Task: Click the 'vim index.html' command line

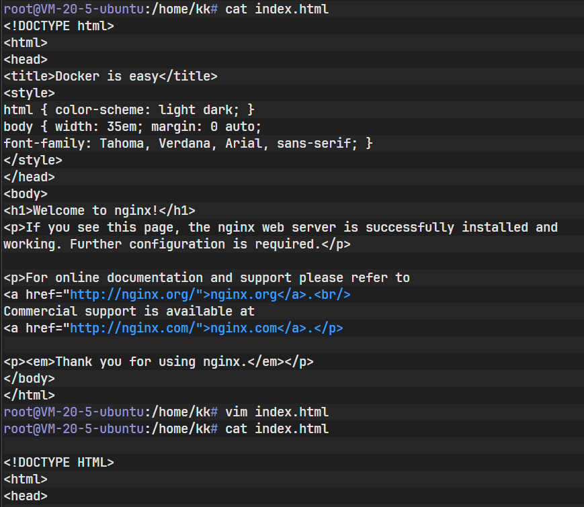Action: point(277,412)
